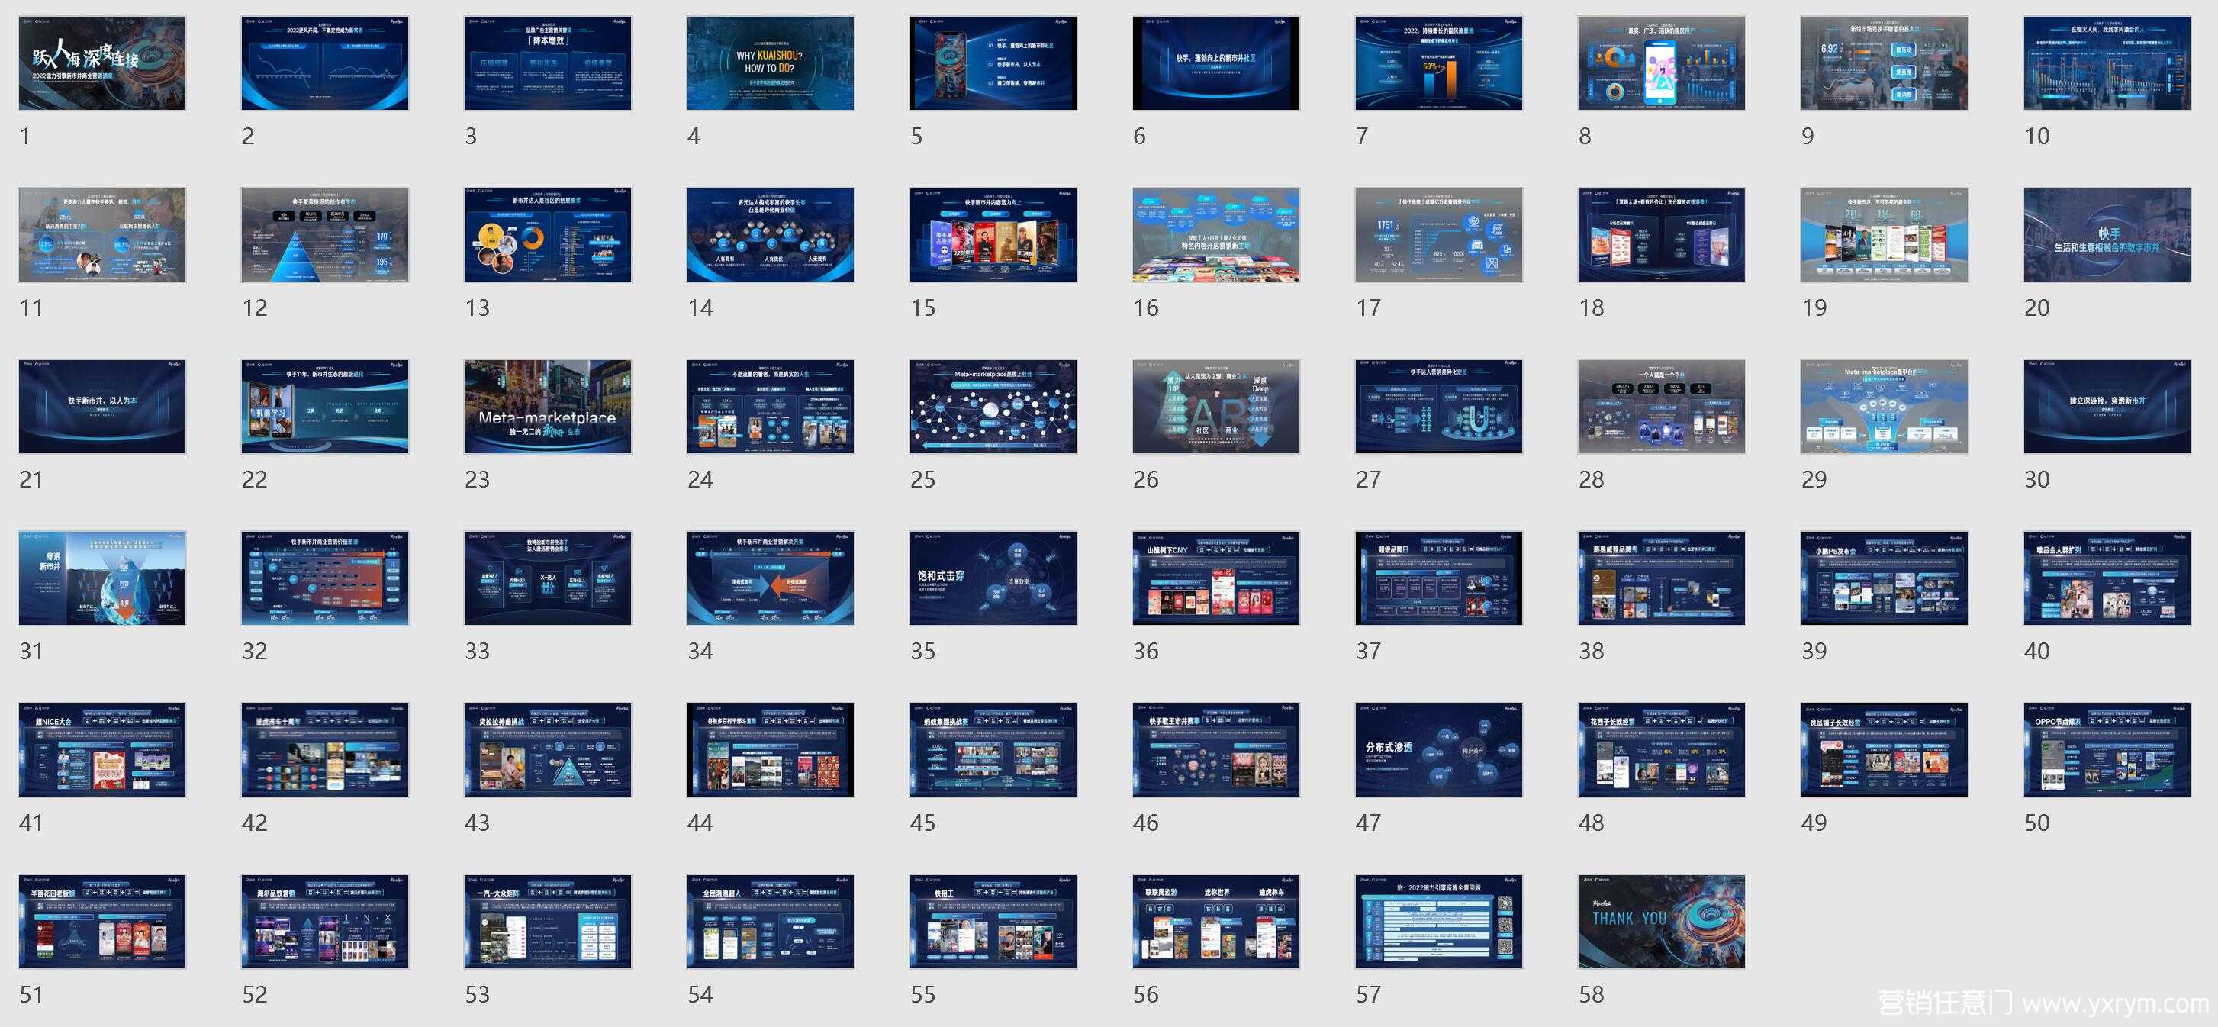The image size is (2218, 1027).
Task: Select slide 42 thumbnail
Action: (324, 750)
